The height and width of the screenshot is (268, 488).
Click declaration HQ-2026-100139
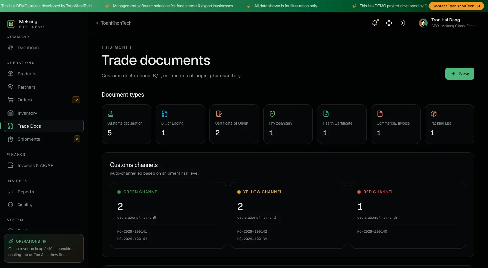click(252, 239)
